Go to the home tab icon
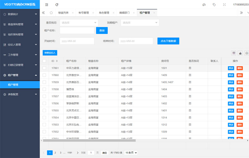 point(51,13)
